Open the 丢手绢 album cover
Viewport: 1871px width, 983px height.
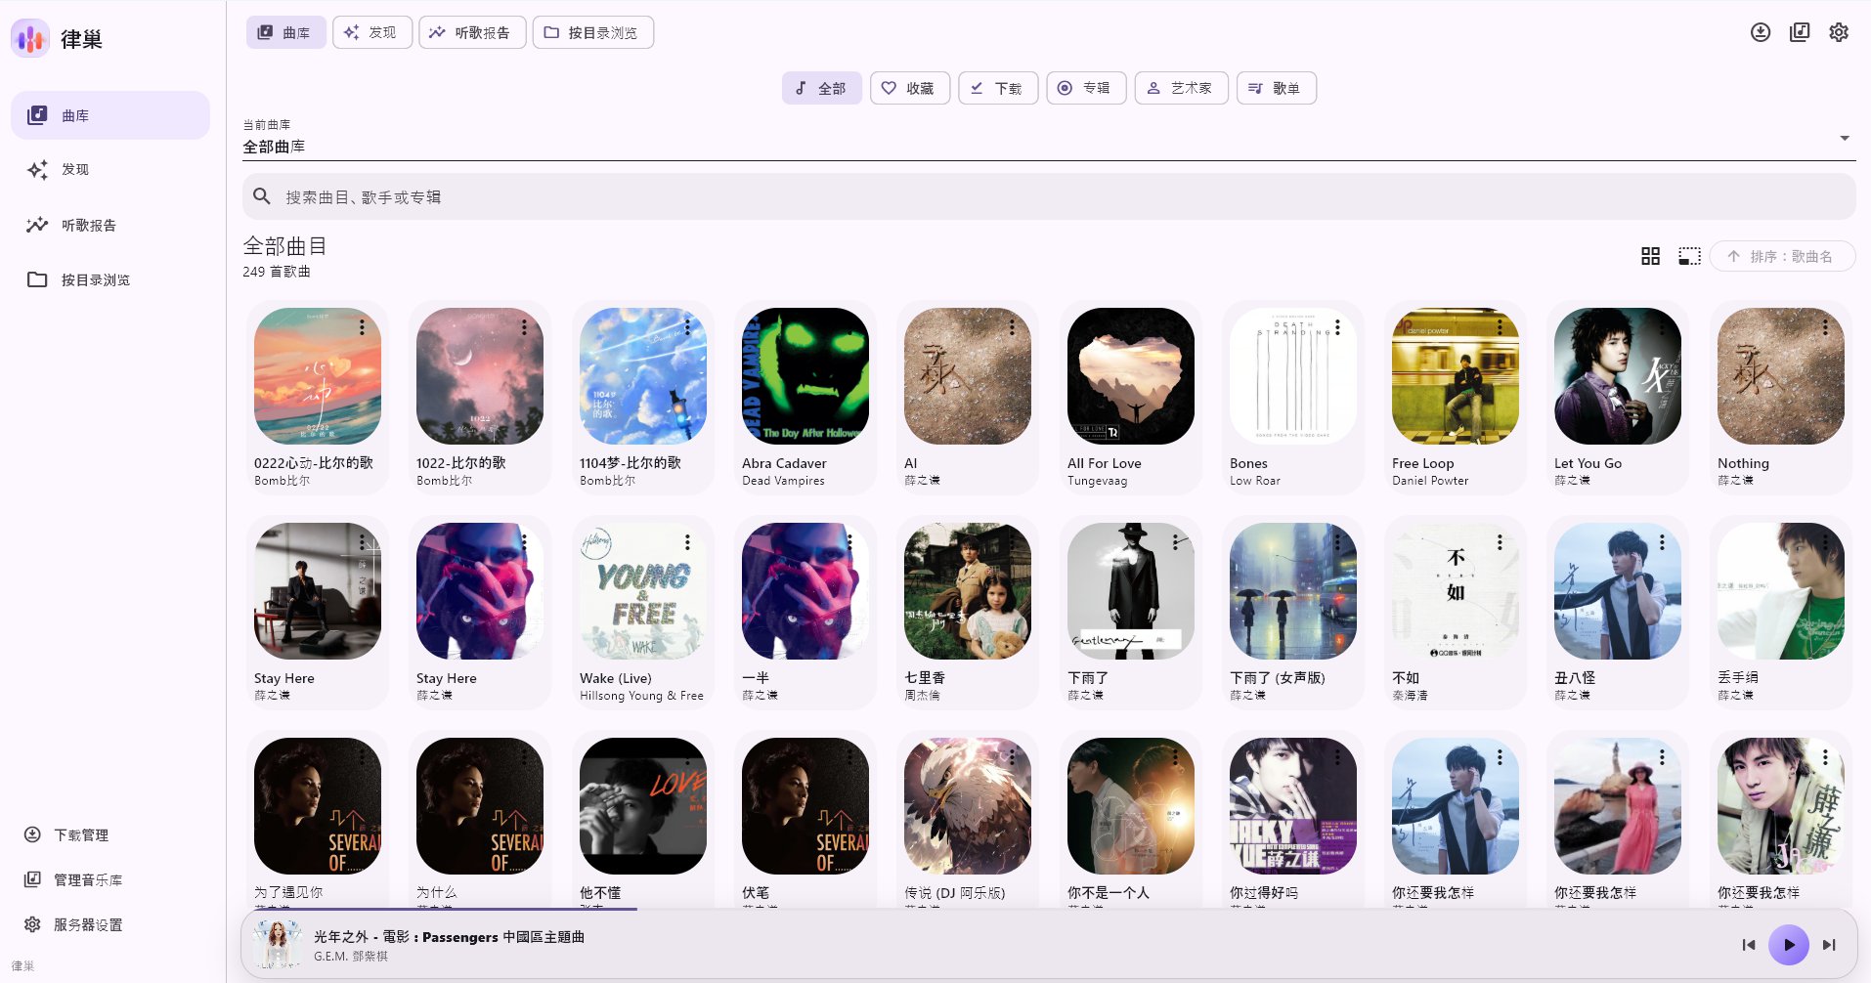coord(1781,591)
